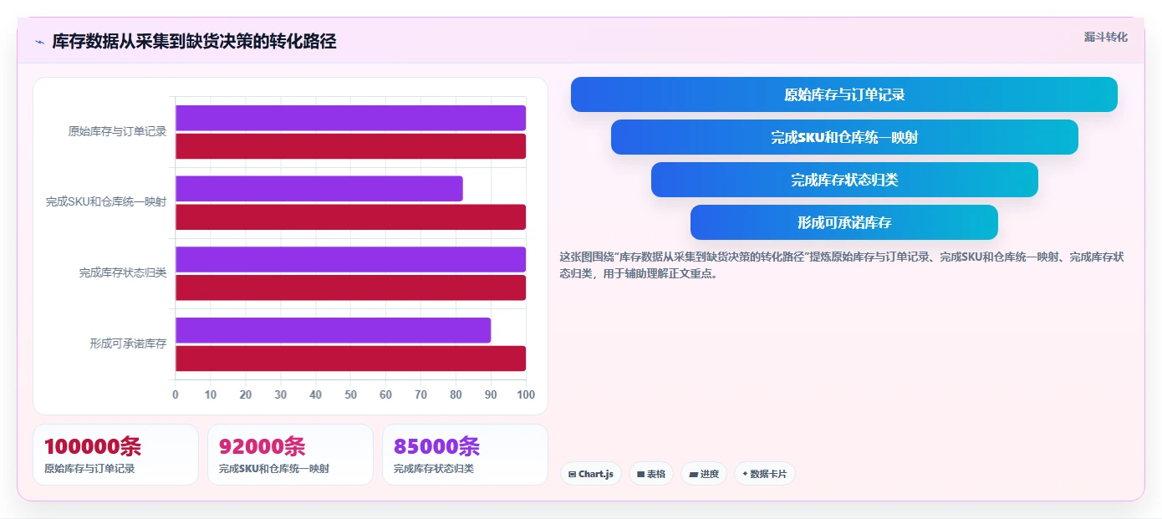This screenshot has height=519, width=1162.
Task: Select the 完成SKU和仓库统一映射 funnel step
Action: pos(844,137)
